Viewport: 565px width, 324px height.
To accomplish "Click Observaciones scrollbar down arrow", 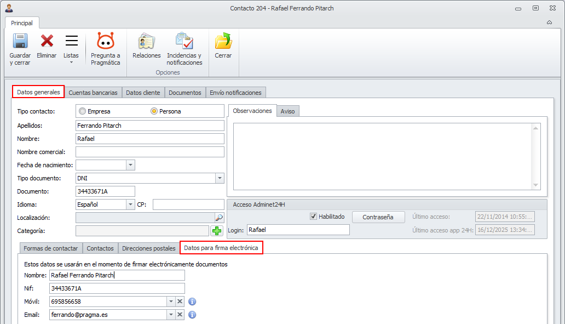I will (536, 185).
